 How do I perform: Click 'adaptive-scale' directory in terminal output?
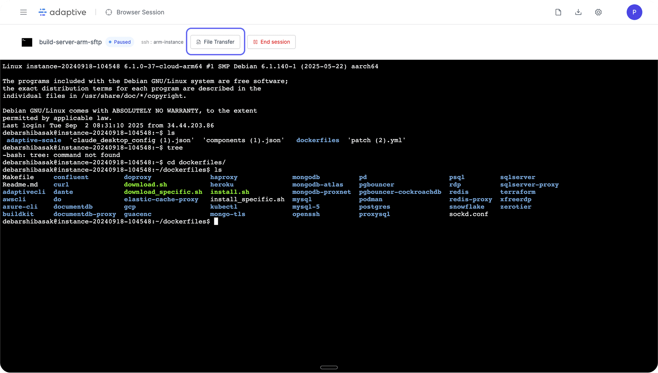point(34,140)
